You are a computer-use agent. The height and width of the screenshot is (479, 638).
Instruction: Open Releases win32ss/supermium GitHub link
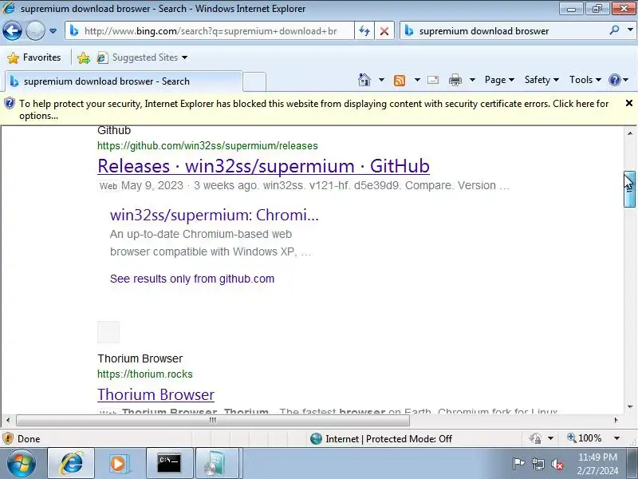[264, 166]
